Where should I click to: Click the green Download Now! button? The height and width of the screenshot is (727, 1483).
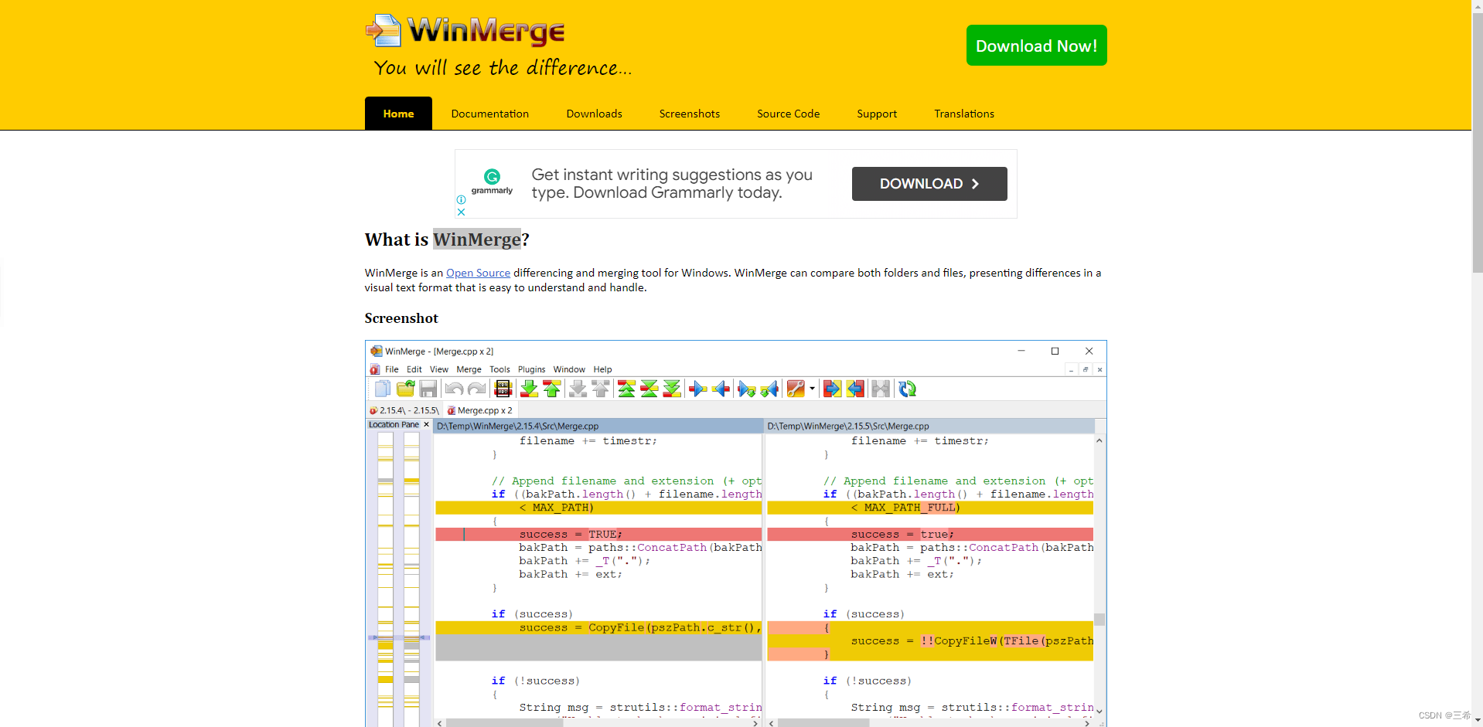coord(1036,46)
